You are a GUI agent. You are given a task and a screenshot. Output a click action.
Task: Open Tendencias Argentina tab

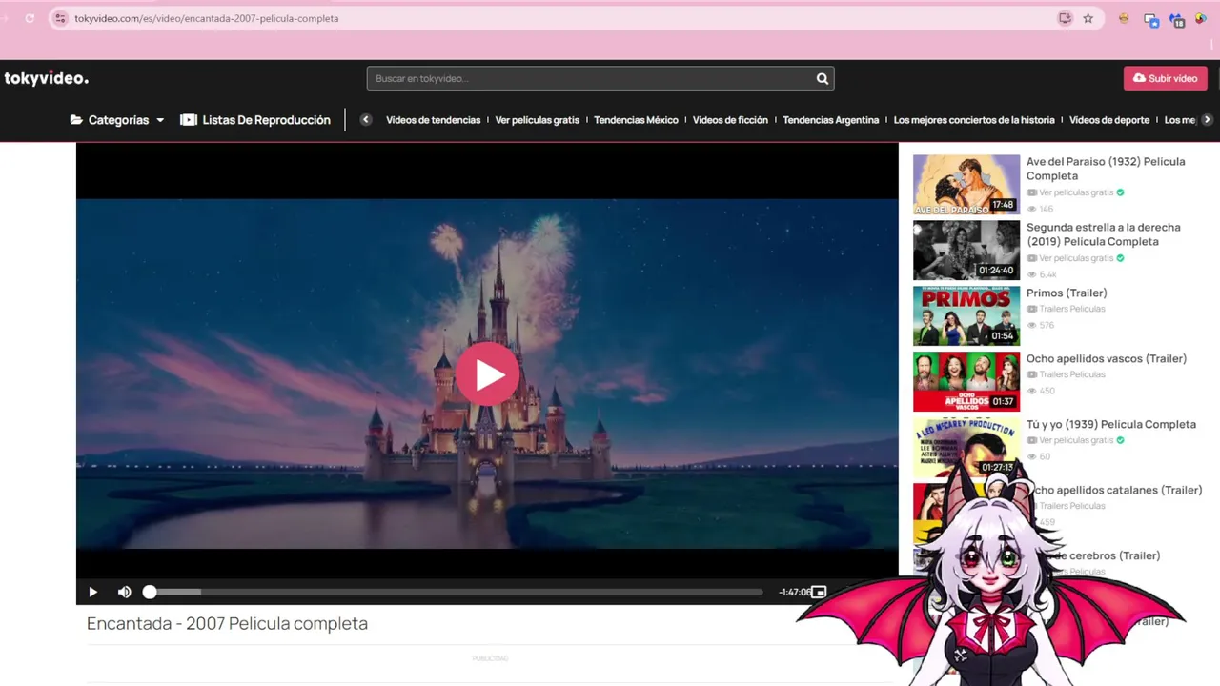tap(831, 120)
